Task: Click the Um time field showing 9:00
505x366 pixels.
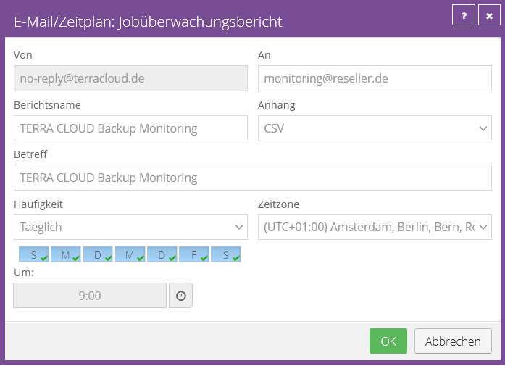Action: coord(90,296)
